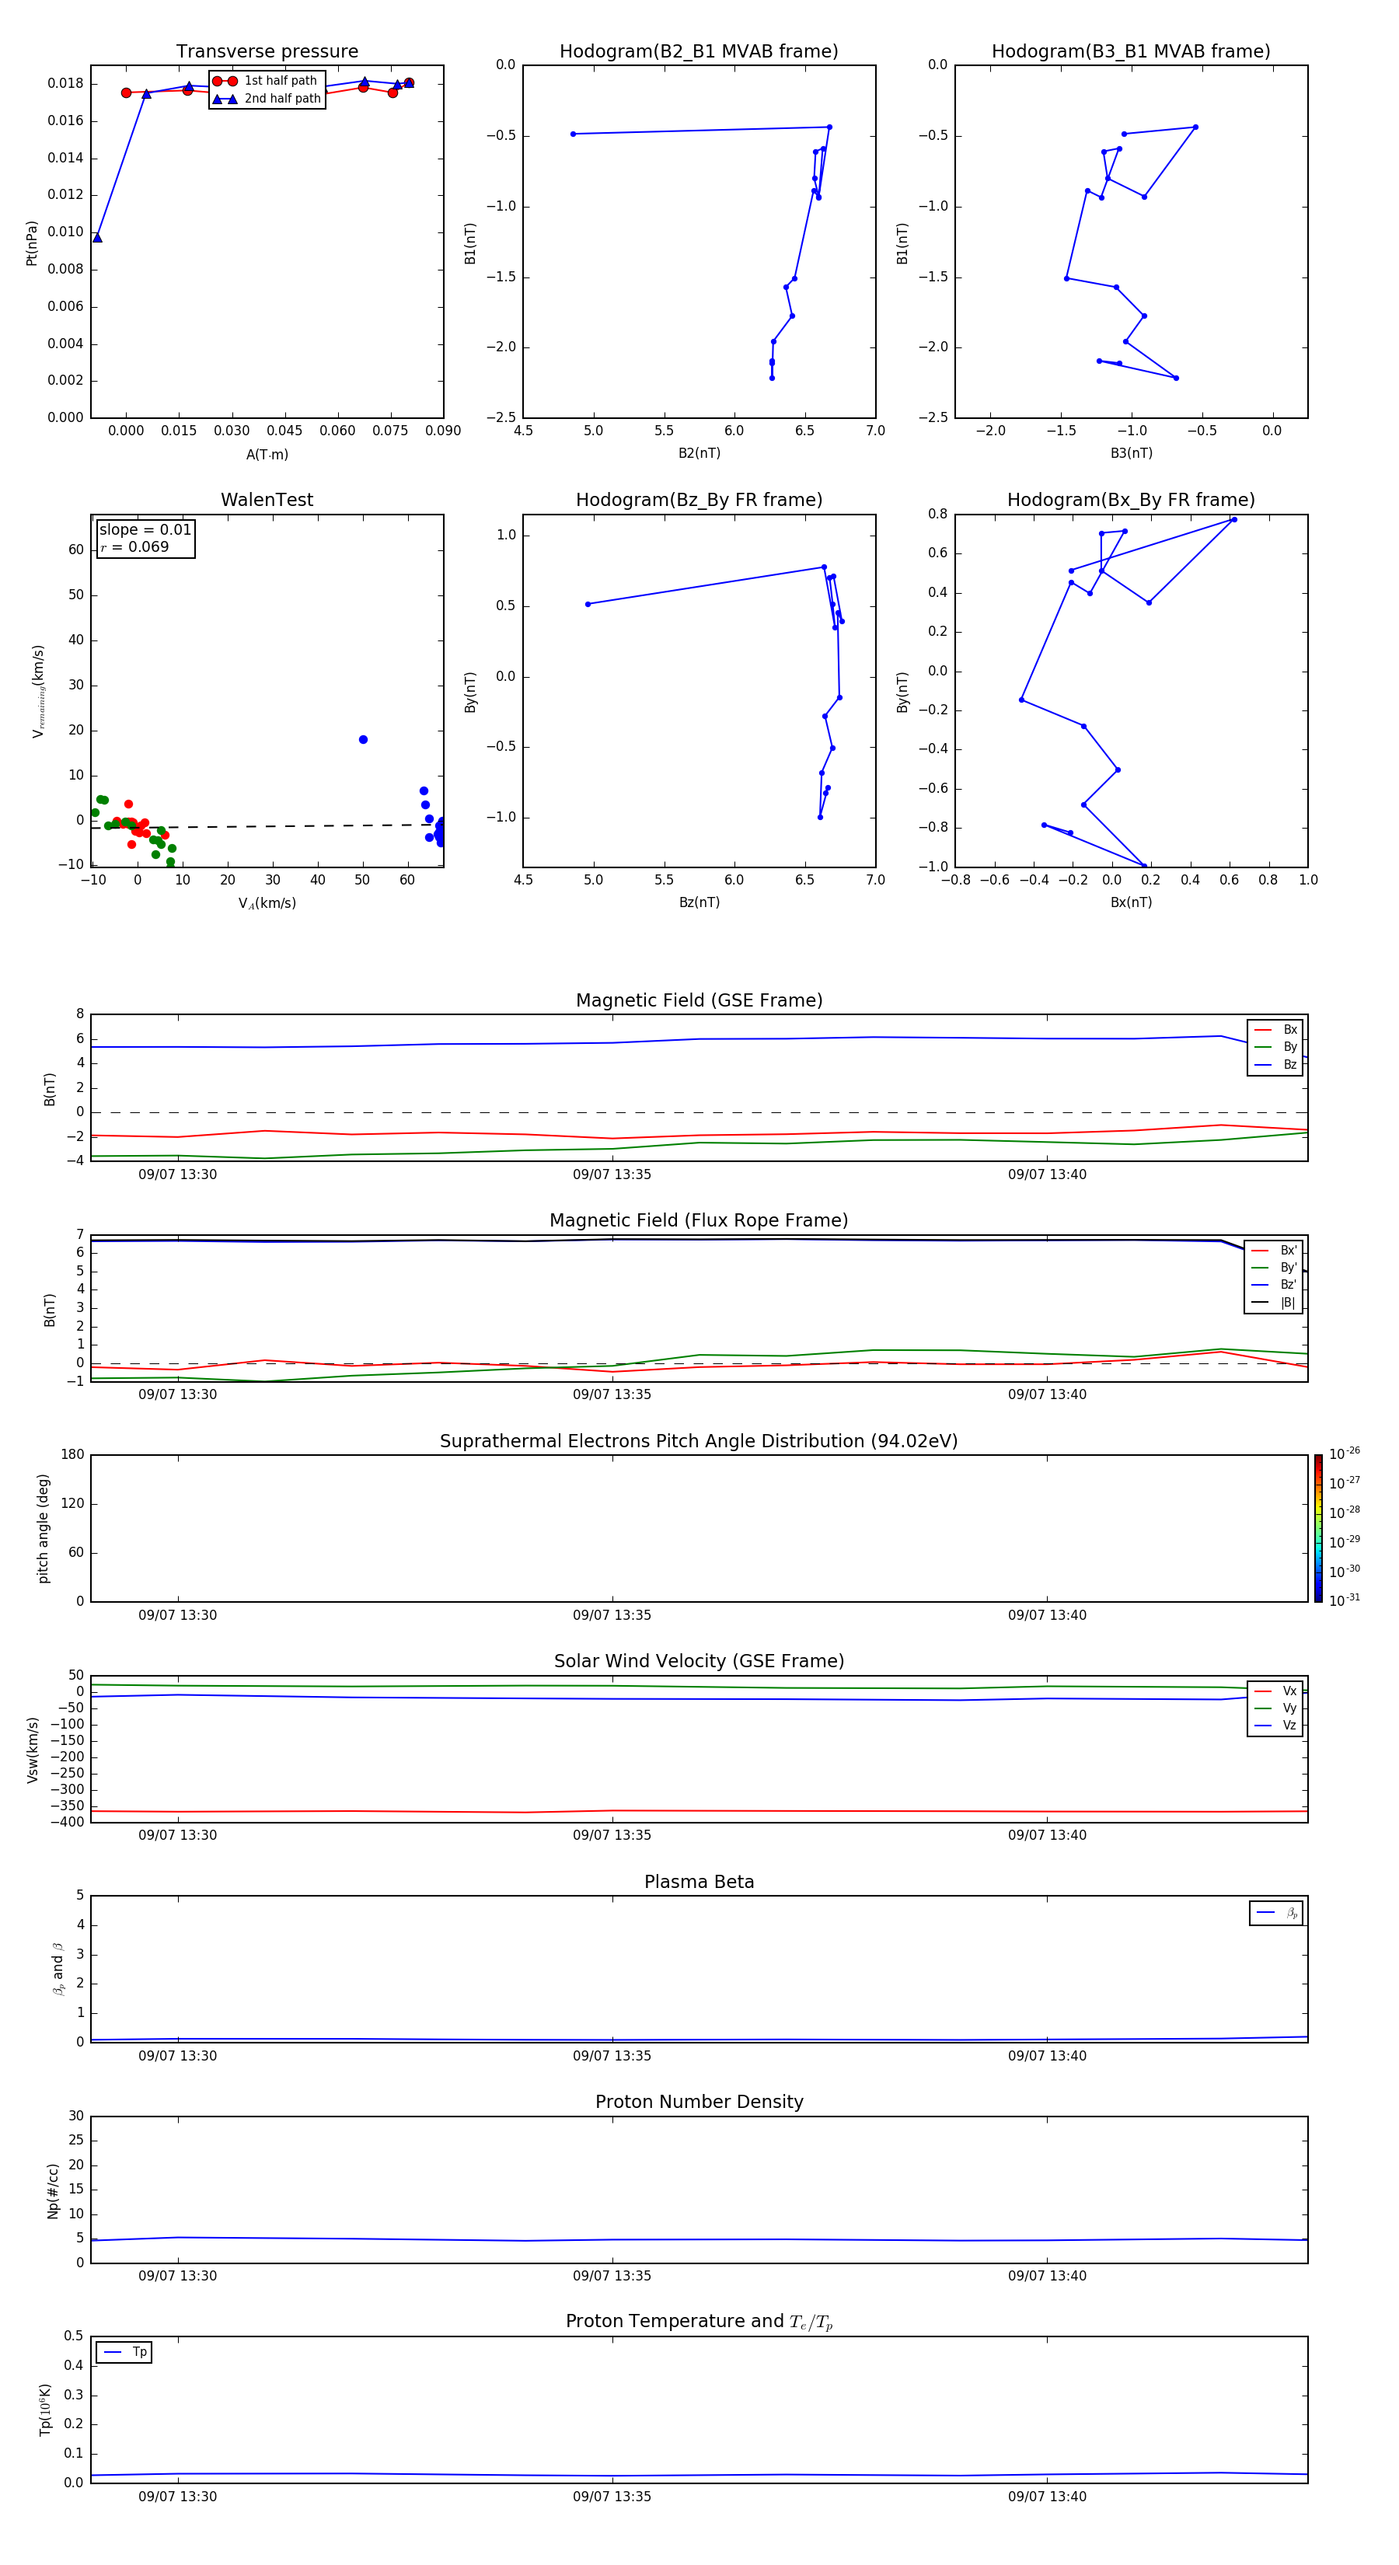This screenshot has height=2565, width=1399.
Task: Click the '10^-31' colorbar label
Action: pos(1345,1600)
